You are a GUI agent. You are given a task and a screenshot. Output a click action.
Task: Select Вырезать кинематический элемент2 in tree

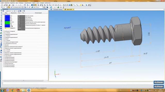[x=14, y=47]
